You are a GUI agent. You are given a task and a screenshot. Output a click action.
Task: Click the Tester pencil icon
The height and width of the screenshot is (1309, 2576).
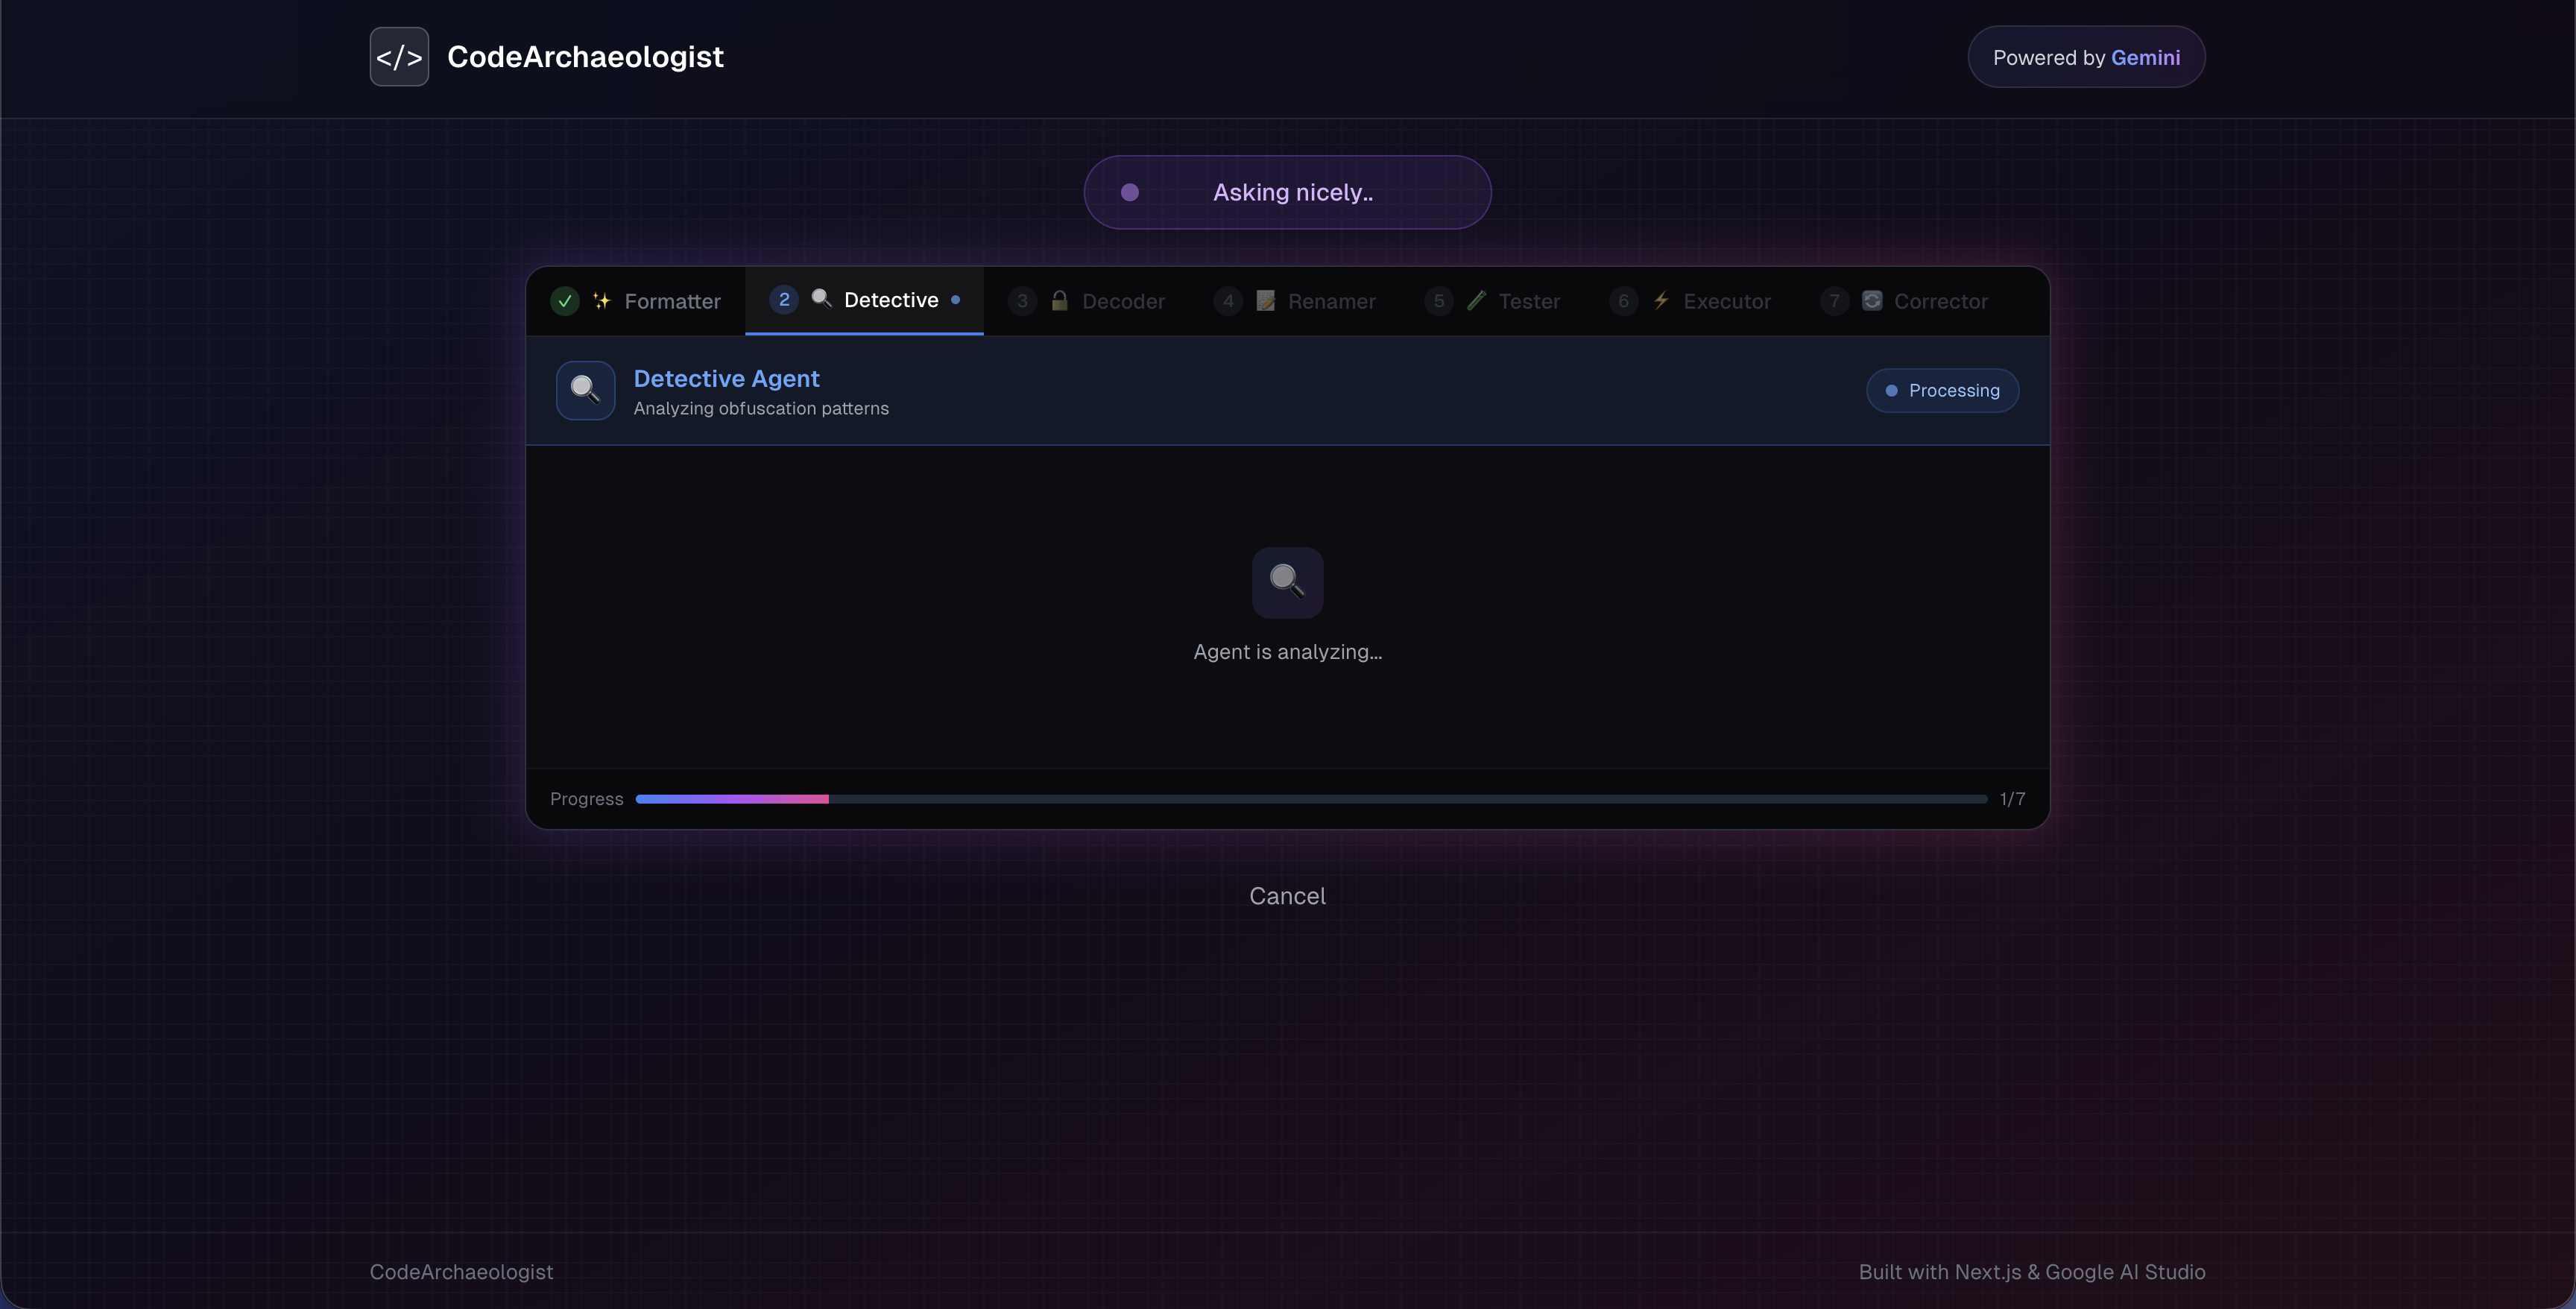tap(1476, 301)
